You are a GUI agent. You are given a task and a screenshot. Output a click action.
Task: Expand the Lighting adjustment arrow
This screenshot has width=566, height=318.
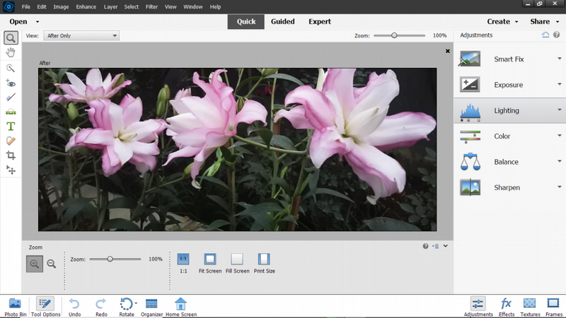click(559, 110)
